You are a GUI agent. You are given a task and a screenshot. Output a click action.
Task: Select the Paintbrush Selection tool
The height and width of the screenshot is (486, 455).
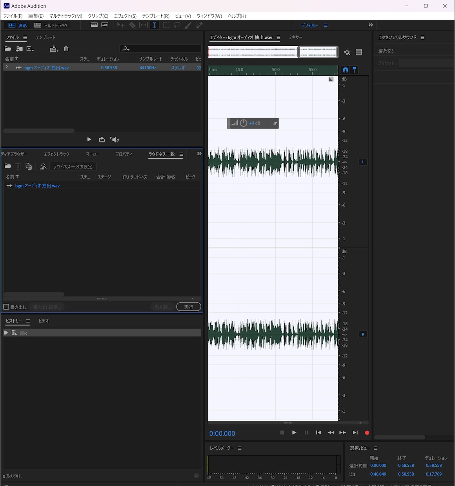click(x=188, y=25)
